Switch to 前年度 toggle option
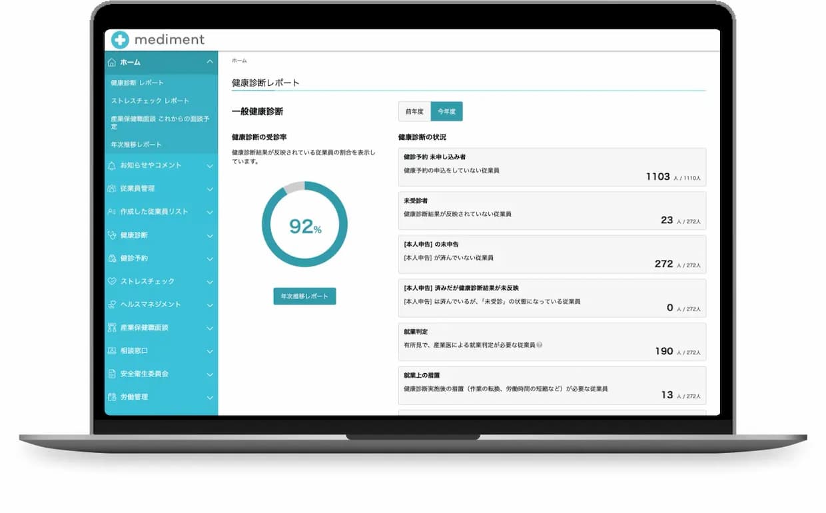This screenshot has height=513, width=826. 414,111
